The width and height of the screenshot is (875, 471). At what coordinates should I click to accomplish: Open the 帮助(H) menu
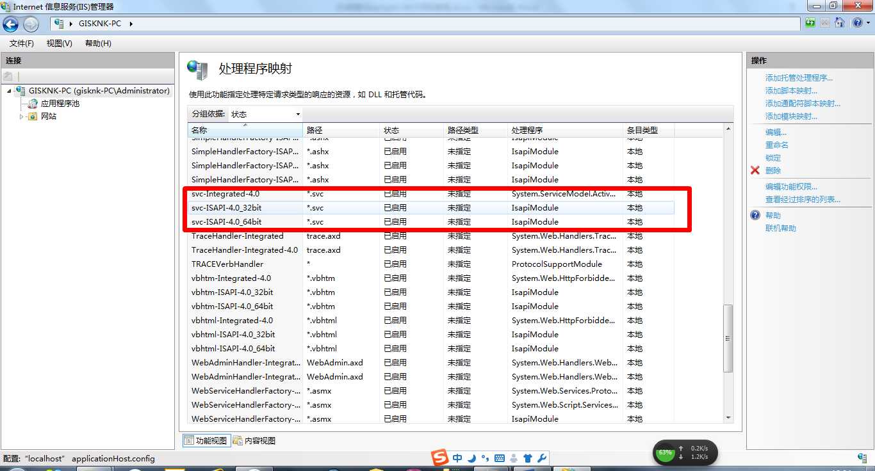pyautogui.click(x=98, y=44)
